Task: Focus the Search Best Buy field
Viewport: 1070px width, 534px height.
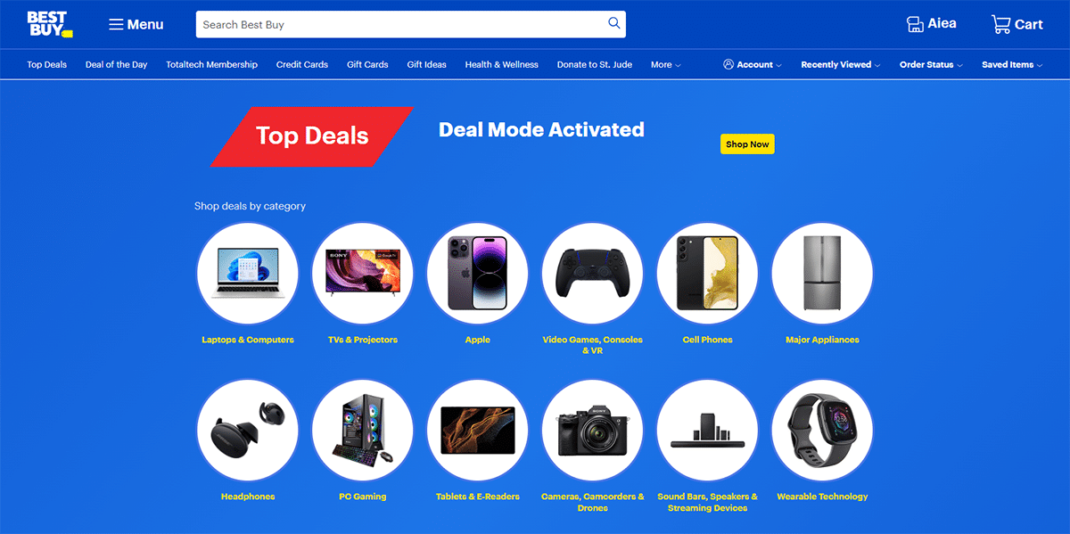Action: coord(401,24)
